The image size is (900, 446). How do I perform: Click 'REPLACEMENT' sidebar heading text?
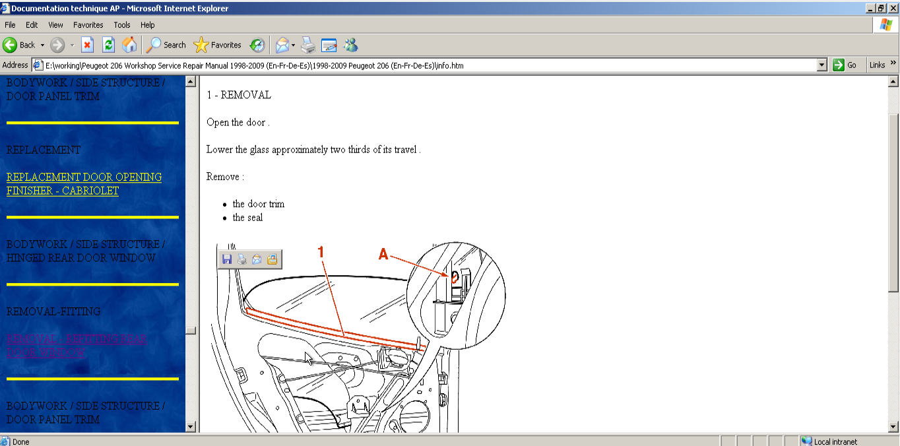[x=44, y=150]
